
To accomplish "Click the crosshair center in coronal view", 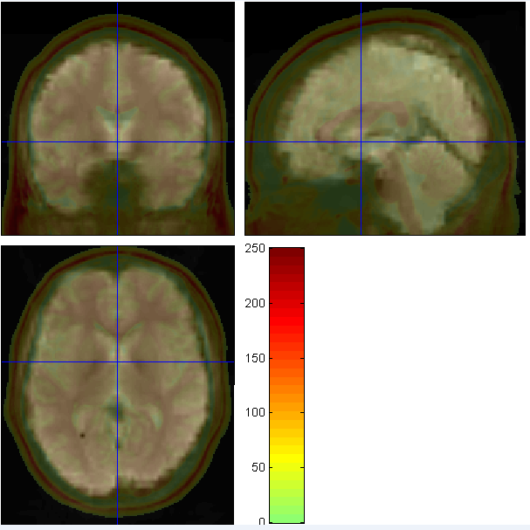I will (x=117, y=142).
